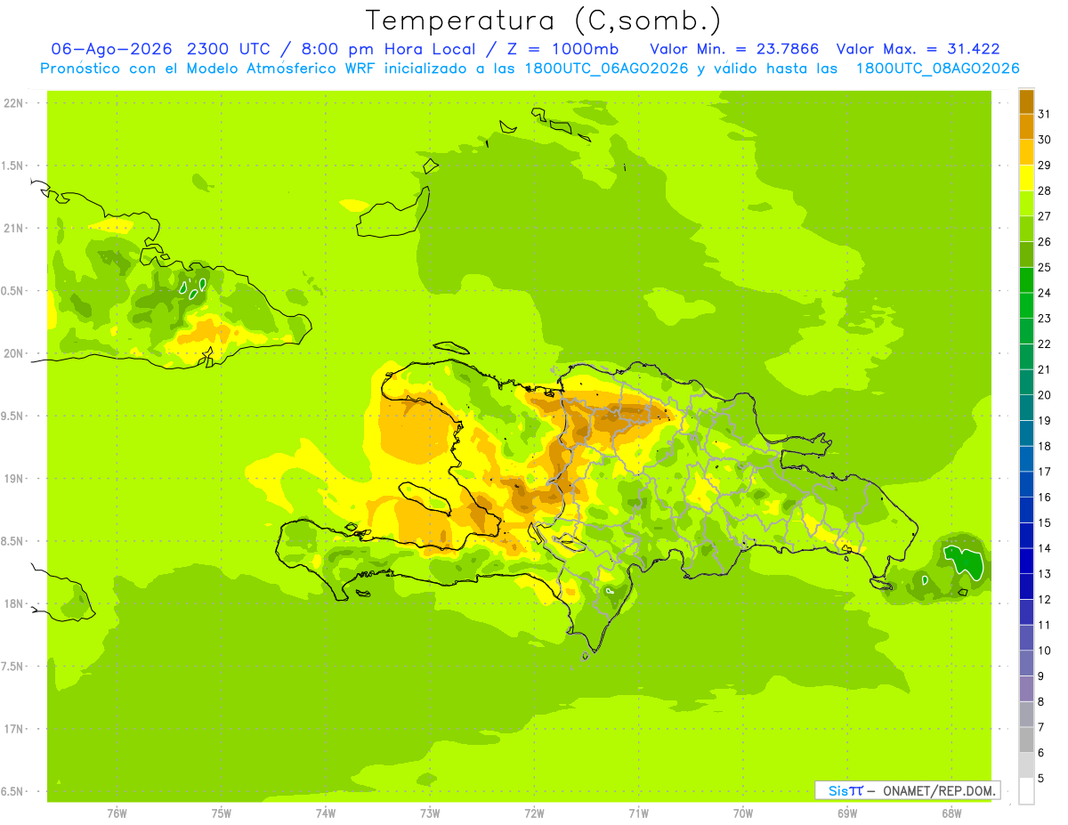This screenshot has width=1068, height=825.
Task: Click the "18N" latitude axis label
Action: pos(13,603)
